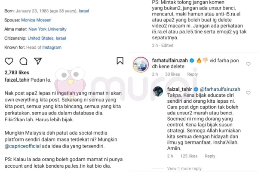
Task: Open United States citizenship link
Action: click(x=41, y=38)
